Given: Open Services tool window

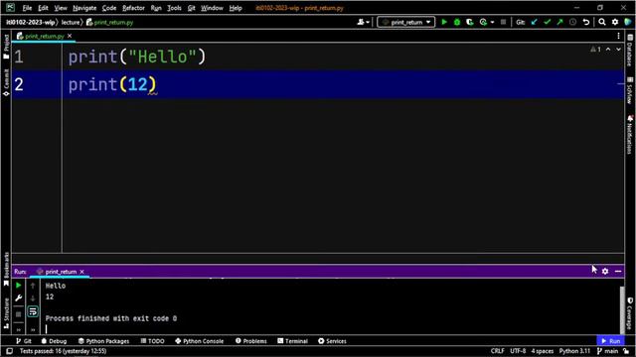Looking at the screenshot, I should (332, 341).
